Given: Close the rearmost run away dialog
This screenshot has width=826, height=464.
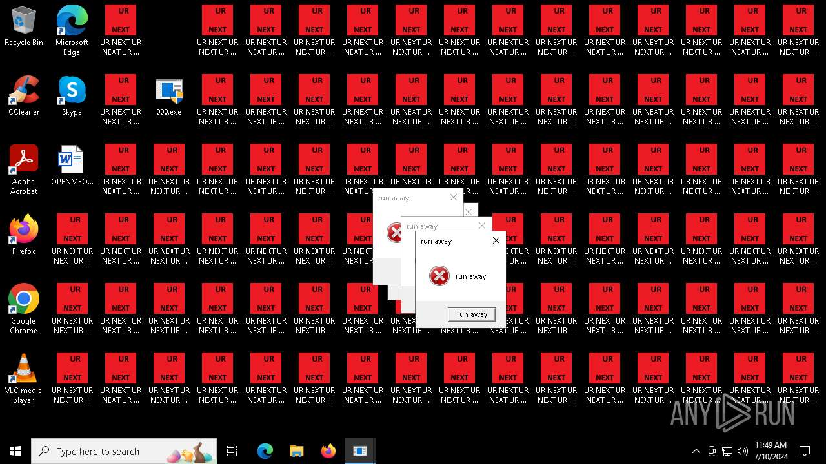Looking at the screenshot, I should [453, 197].
